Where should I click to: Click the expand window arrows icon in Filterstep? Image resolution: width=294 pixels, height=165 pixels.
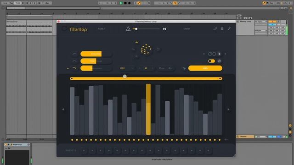click(229, 29)
